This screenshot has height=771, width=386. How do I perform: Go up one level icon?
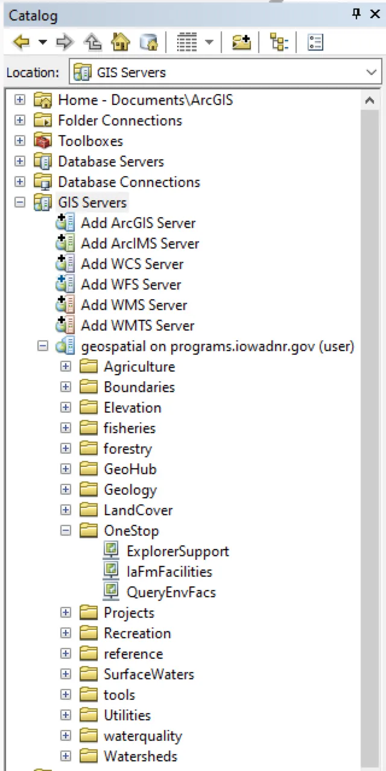click(x=93, y=42)
